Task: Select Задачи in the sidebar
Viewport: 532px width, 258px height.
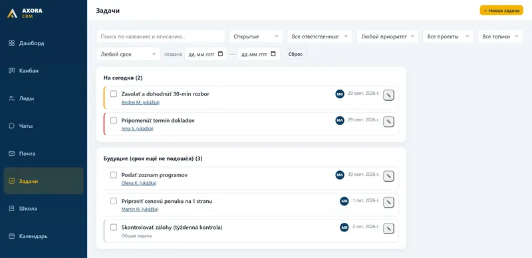Action: (x=43, y=181)
